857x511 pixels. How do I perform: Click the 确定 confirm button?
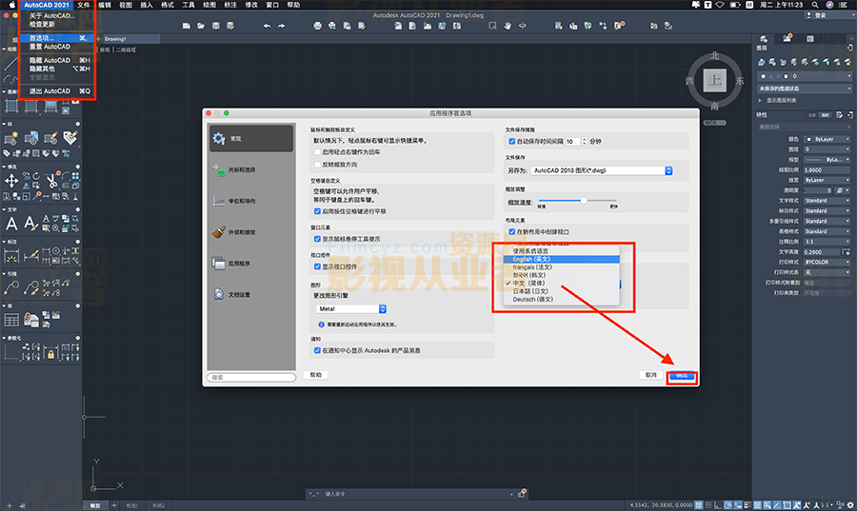click(x=682, y=376)
